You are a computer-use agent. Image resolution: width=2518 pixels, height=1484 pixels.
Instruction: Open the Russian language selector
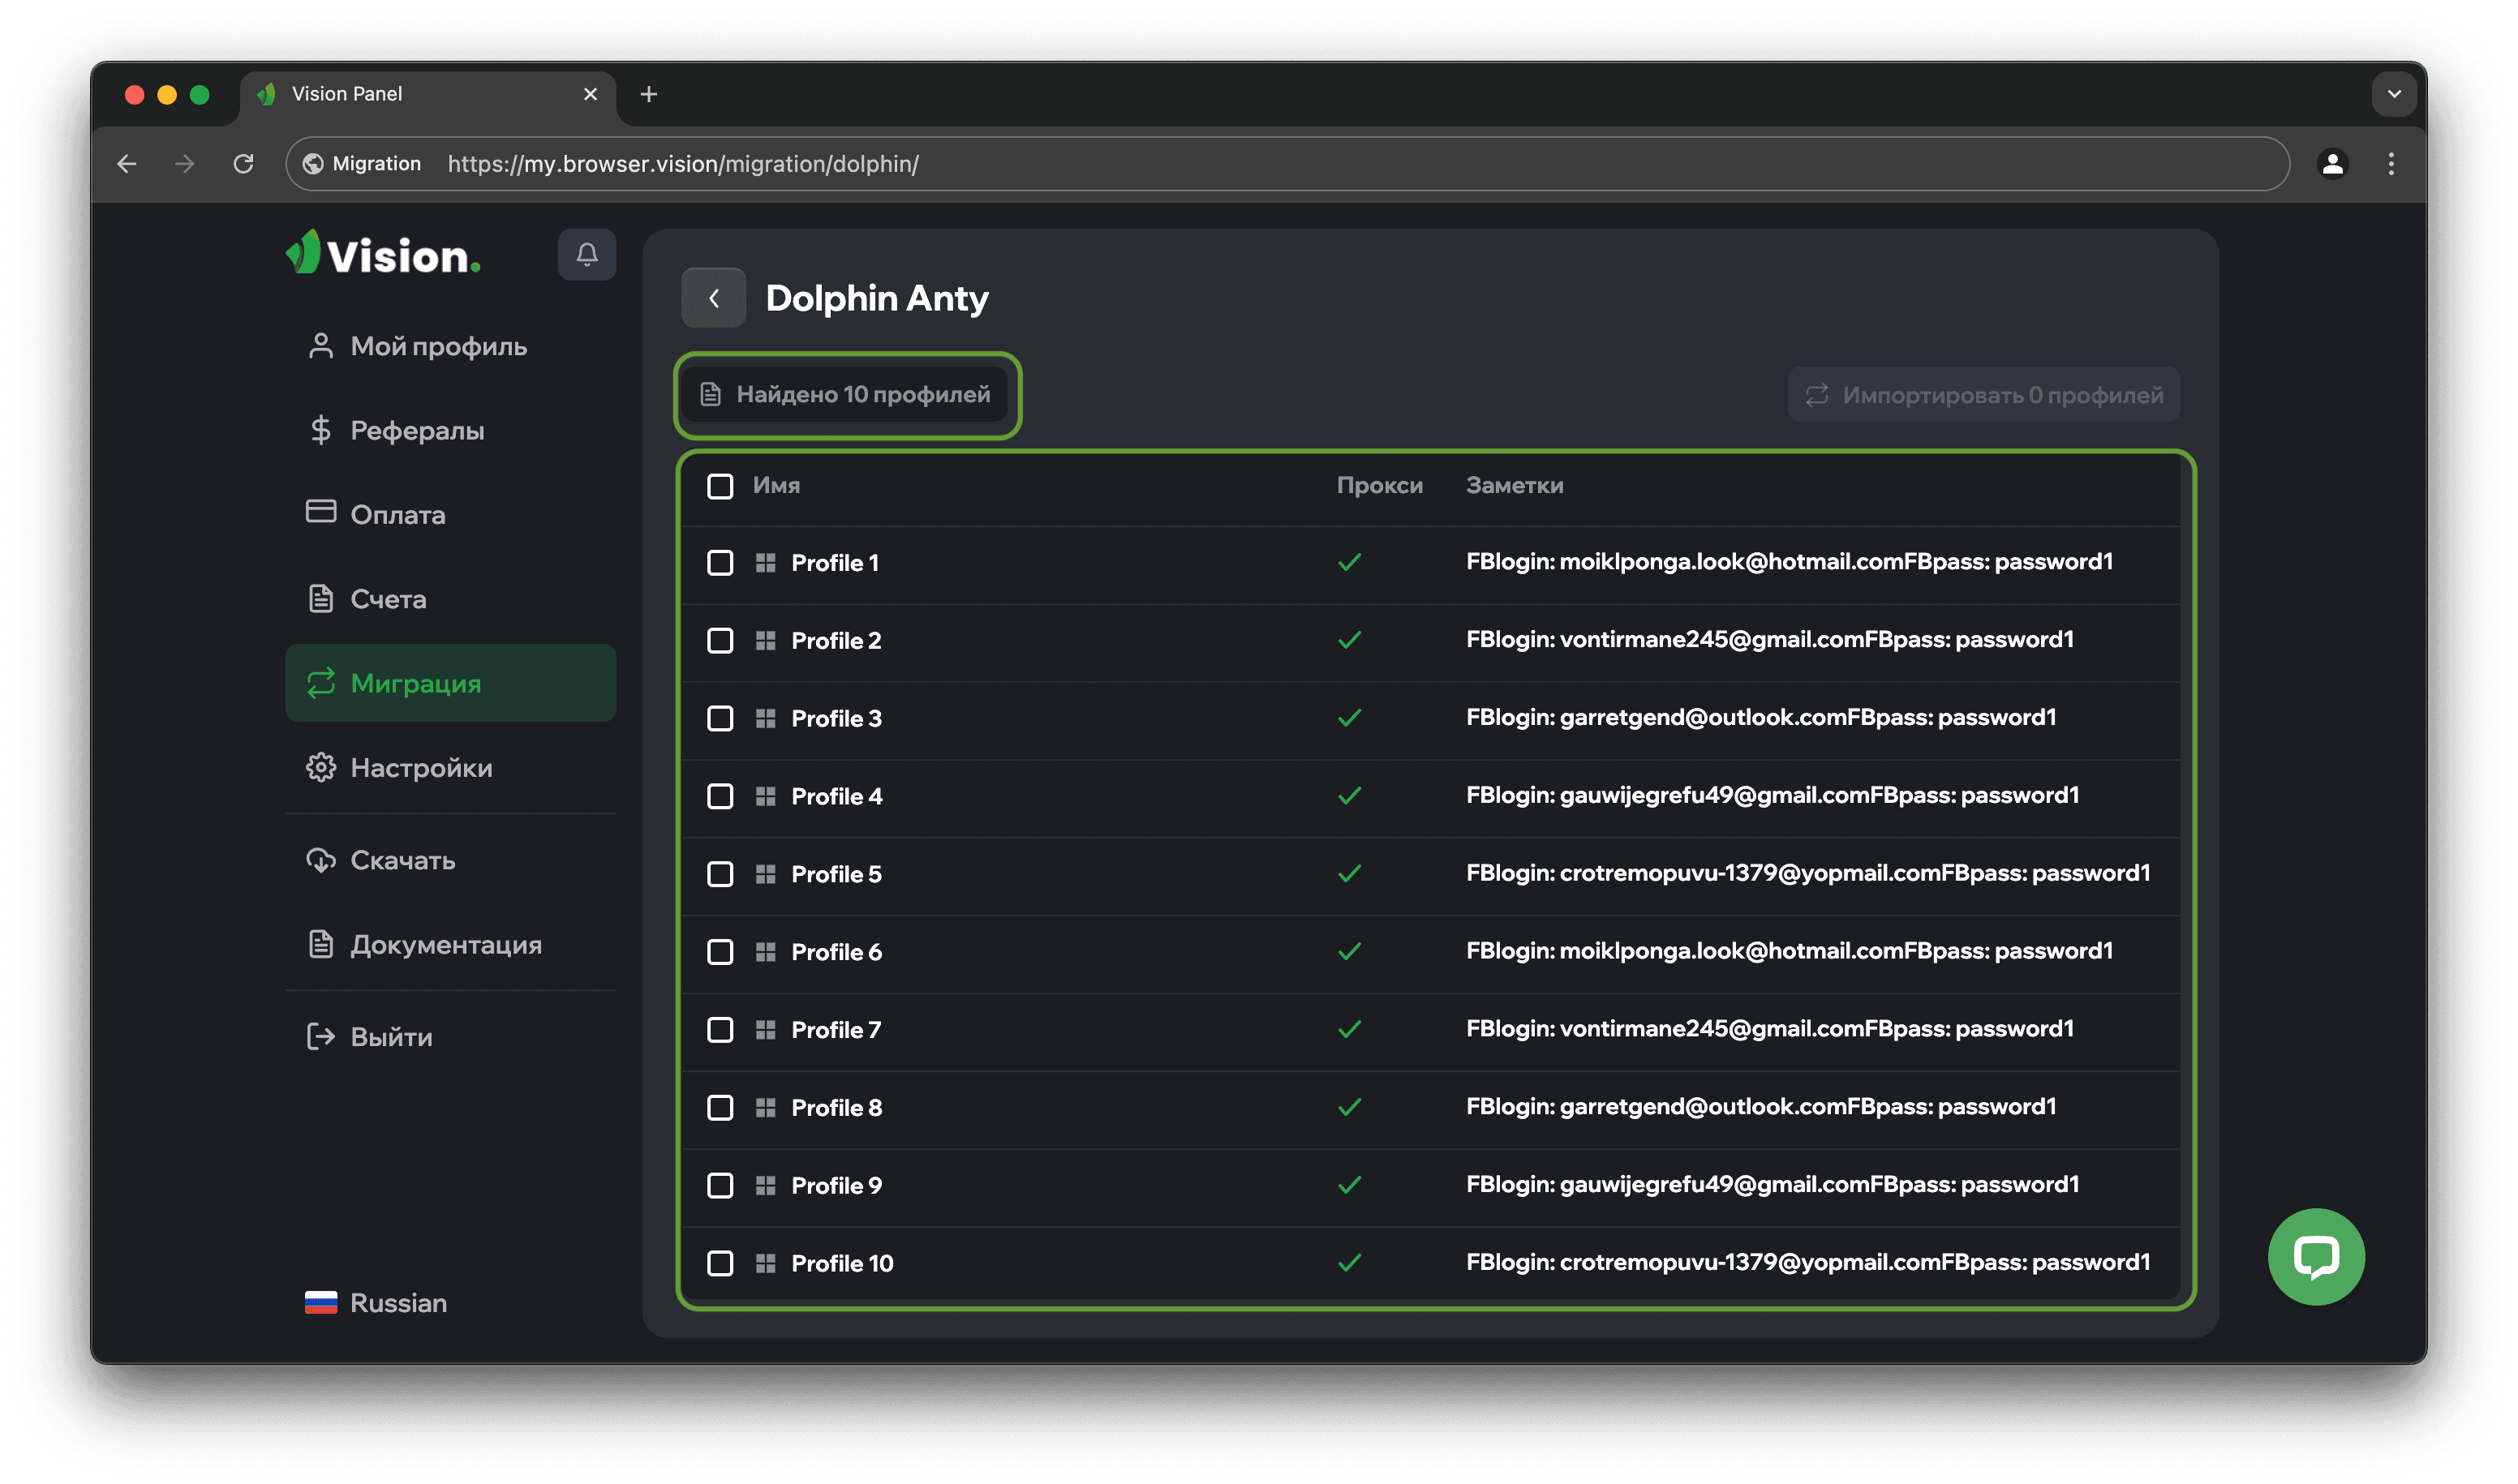click(376, 1302)
